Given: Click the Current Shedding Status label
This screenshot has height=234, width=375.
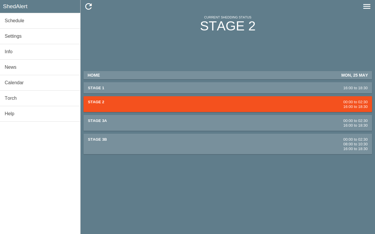Looking at the screenshot, I should coord(228,17).
